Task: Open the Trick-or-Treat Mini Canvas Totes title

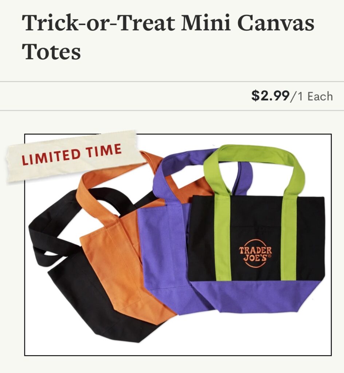Action: [168, 37]
